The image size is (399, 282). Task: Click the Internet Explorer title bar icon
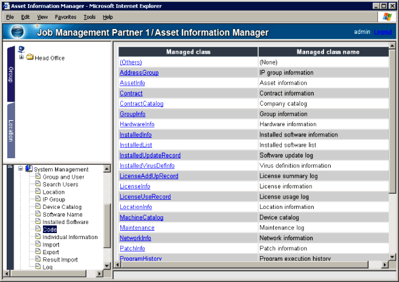pos(7,6)
